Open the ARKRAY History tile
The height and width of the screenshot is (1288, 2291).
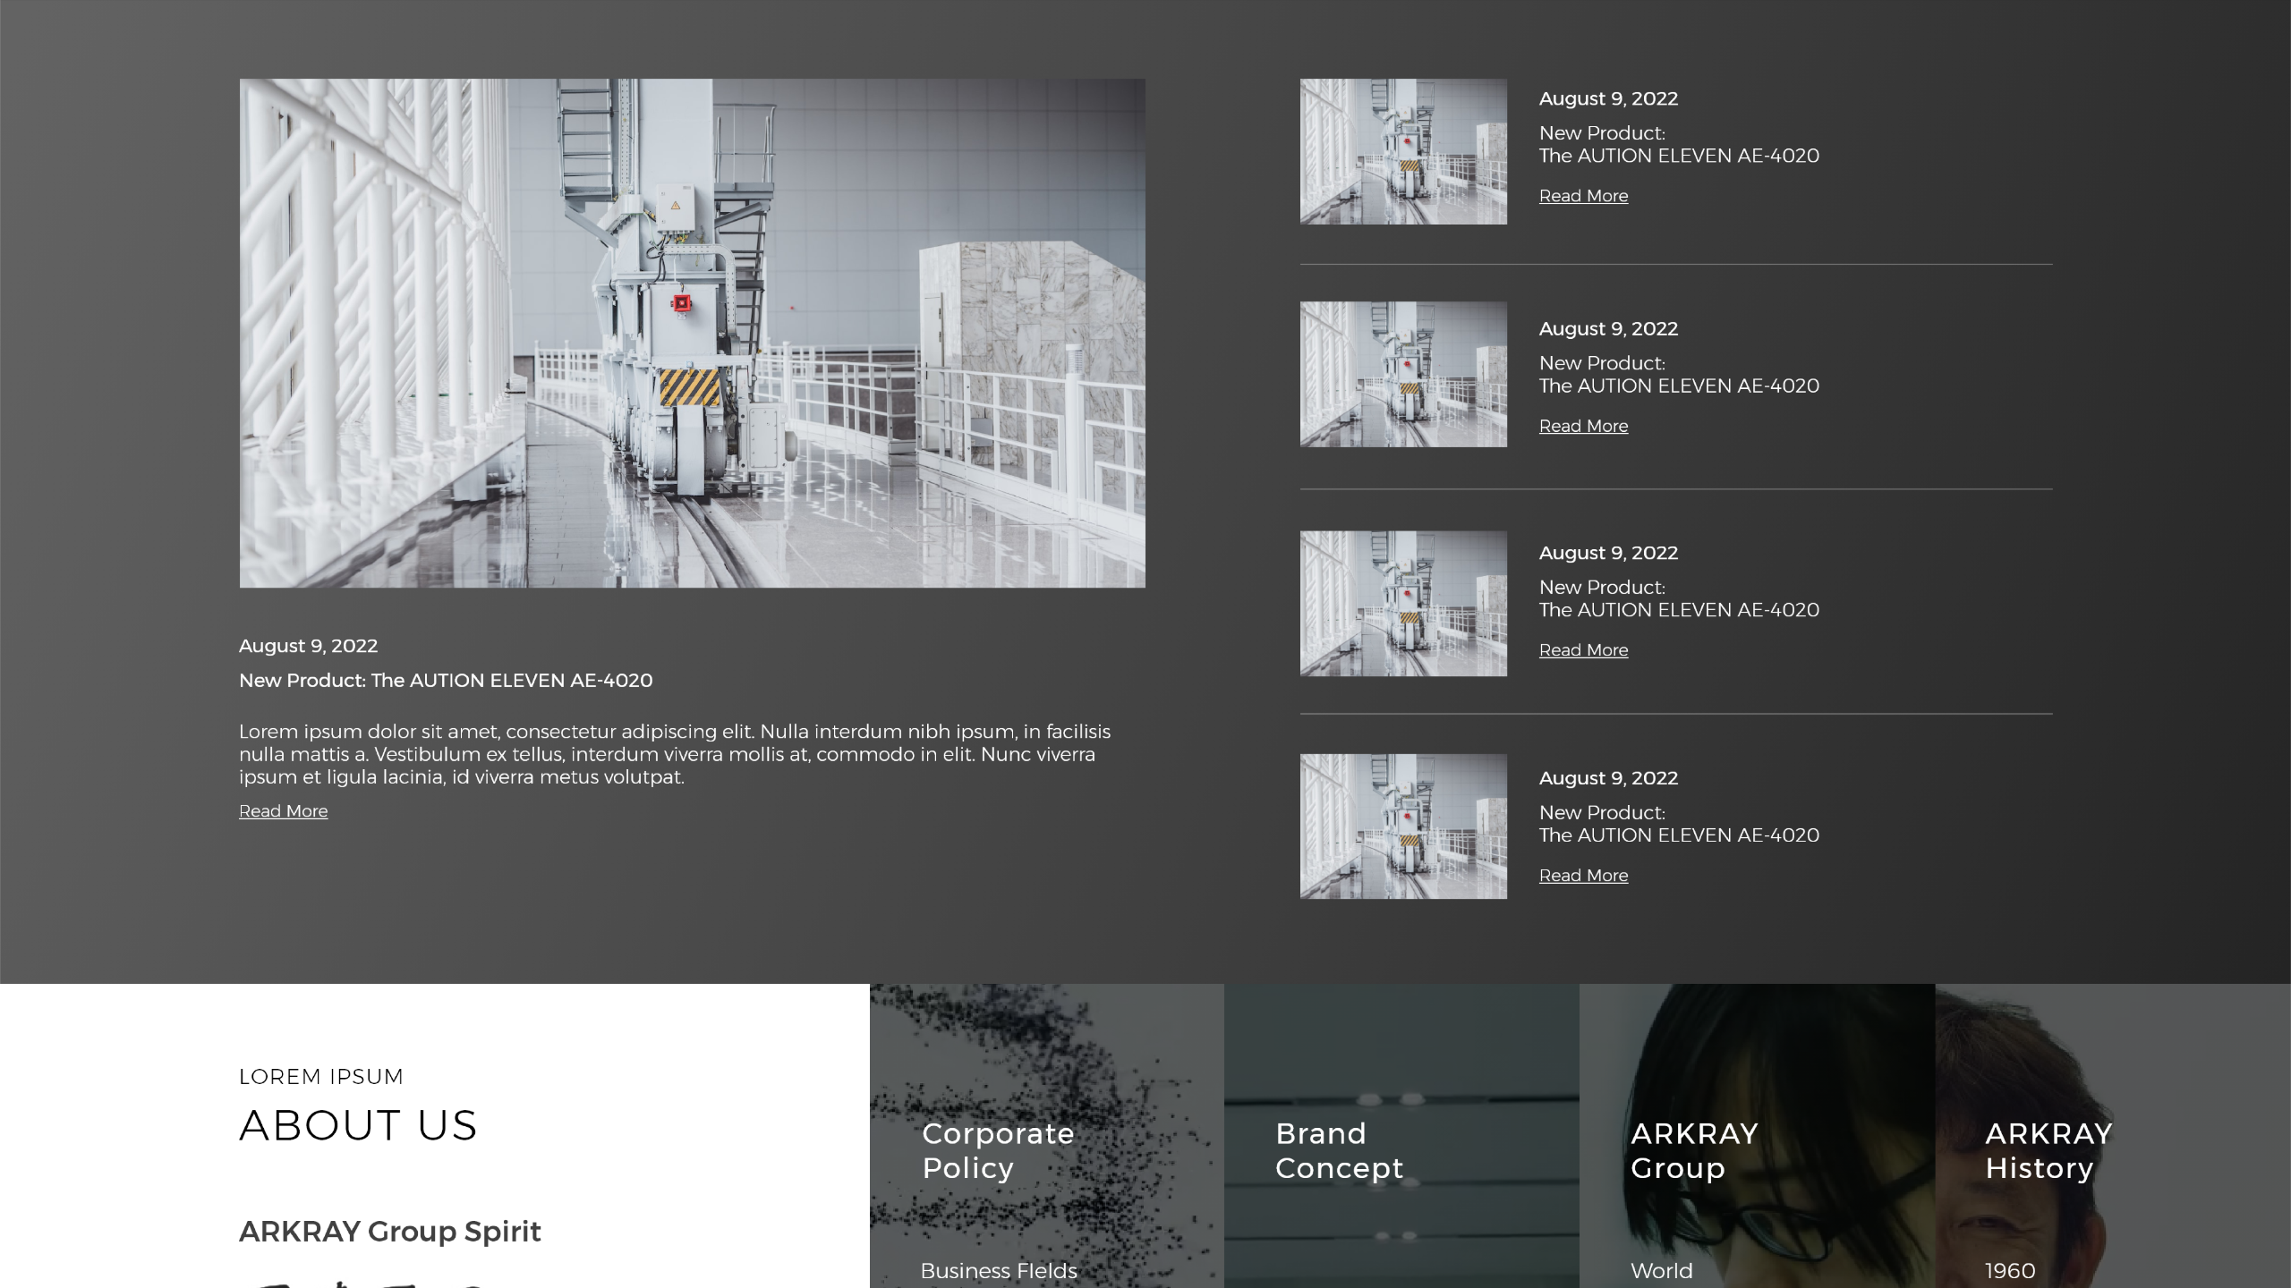click(2048, 1150)
